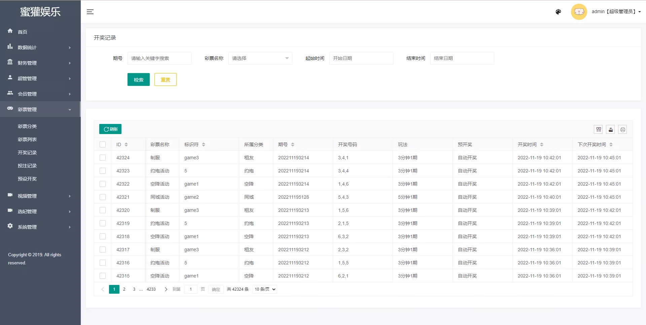Viewport: 646px width, 325px height.
Task: Click the admin avatar image
Action: (x=579, y=11)
